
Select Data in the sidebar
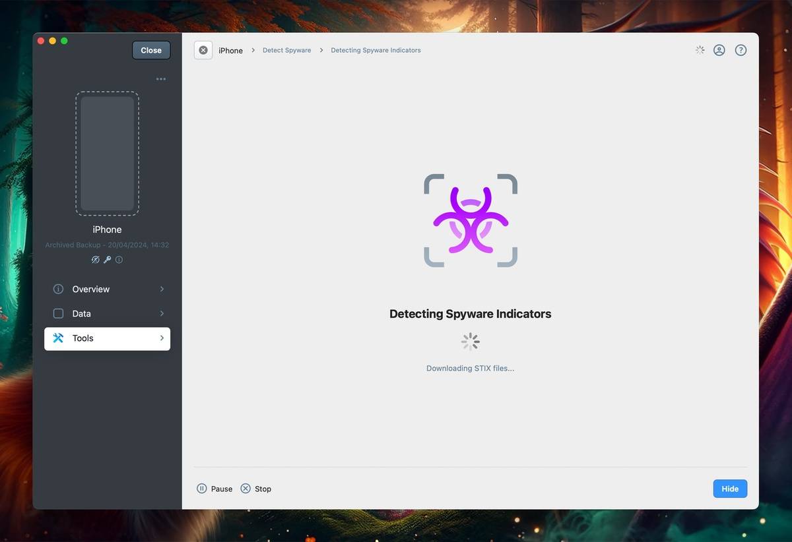(107, 314)
